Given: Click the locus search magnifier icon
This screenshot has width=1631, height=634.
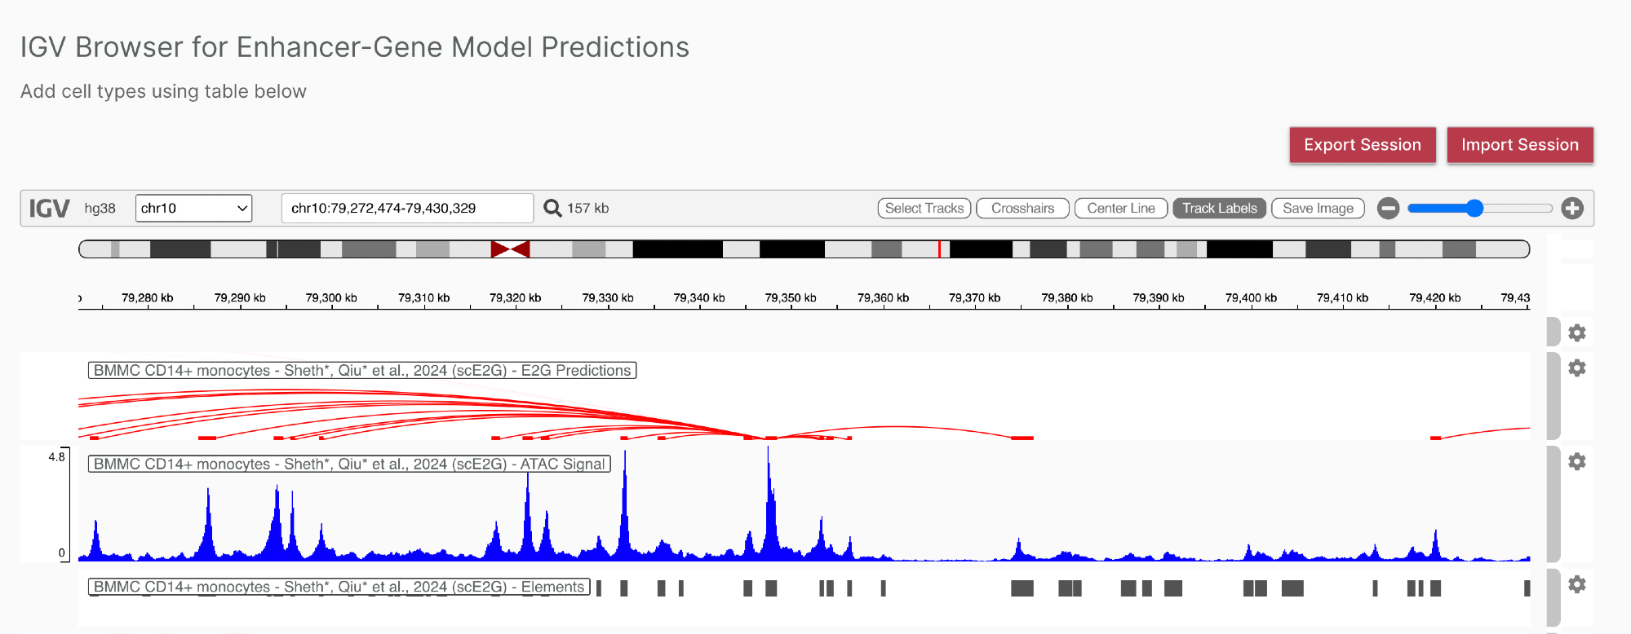Looking at the screenshot, I should pyautogui.click(x=552, y=209).
